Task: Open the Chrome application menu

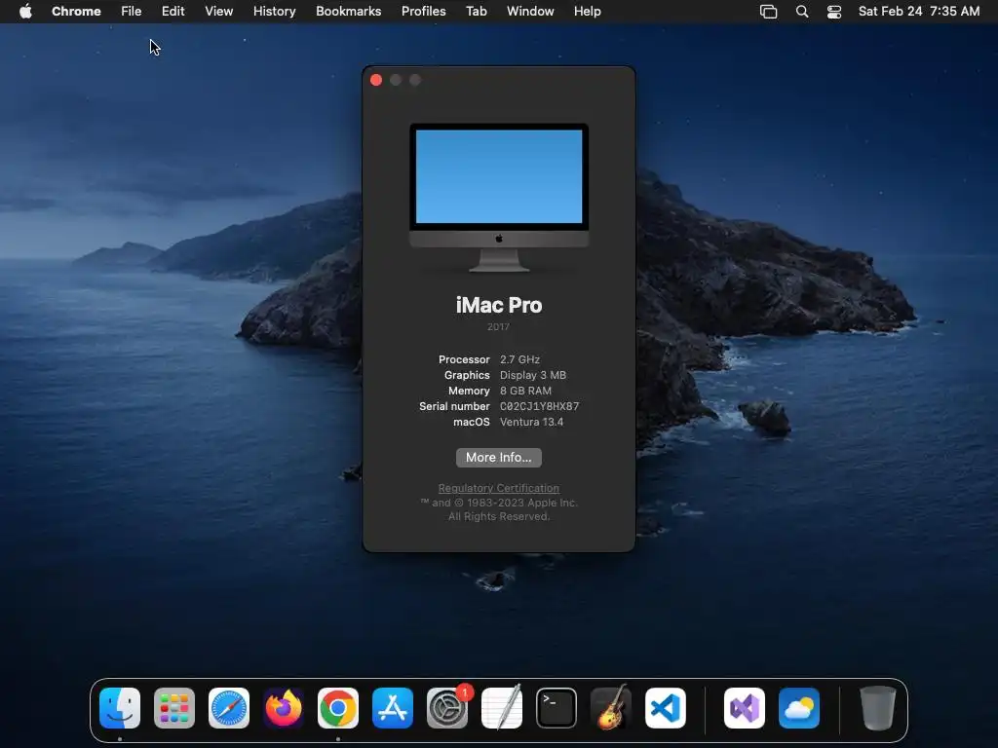Action: click(x=76, y=12)
